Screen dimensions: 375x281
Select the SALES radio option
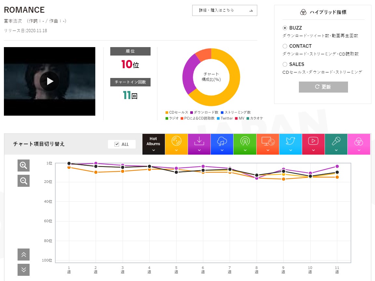point(285,64)
